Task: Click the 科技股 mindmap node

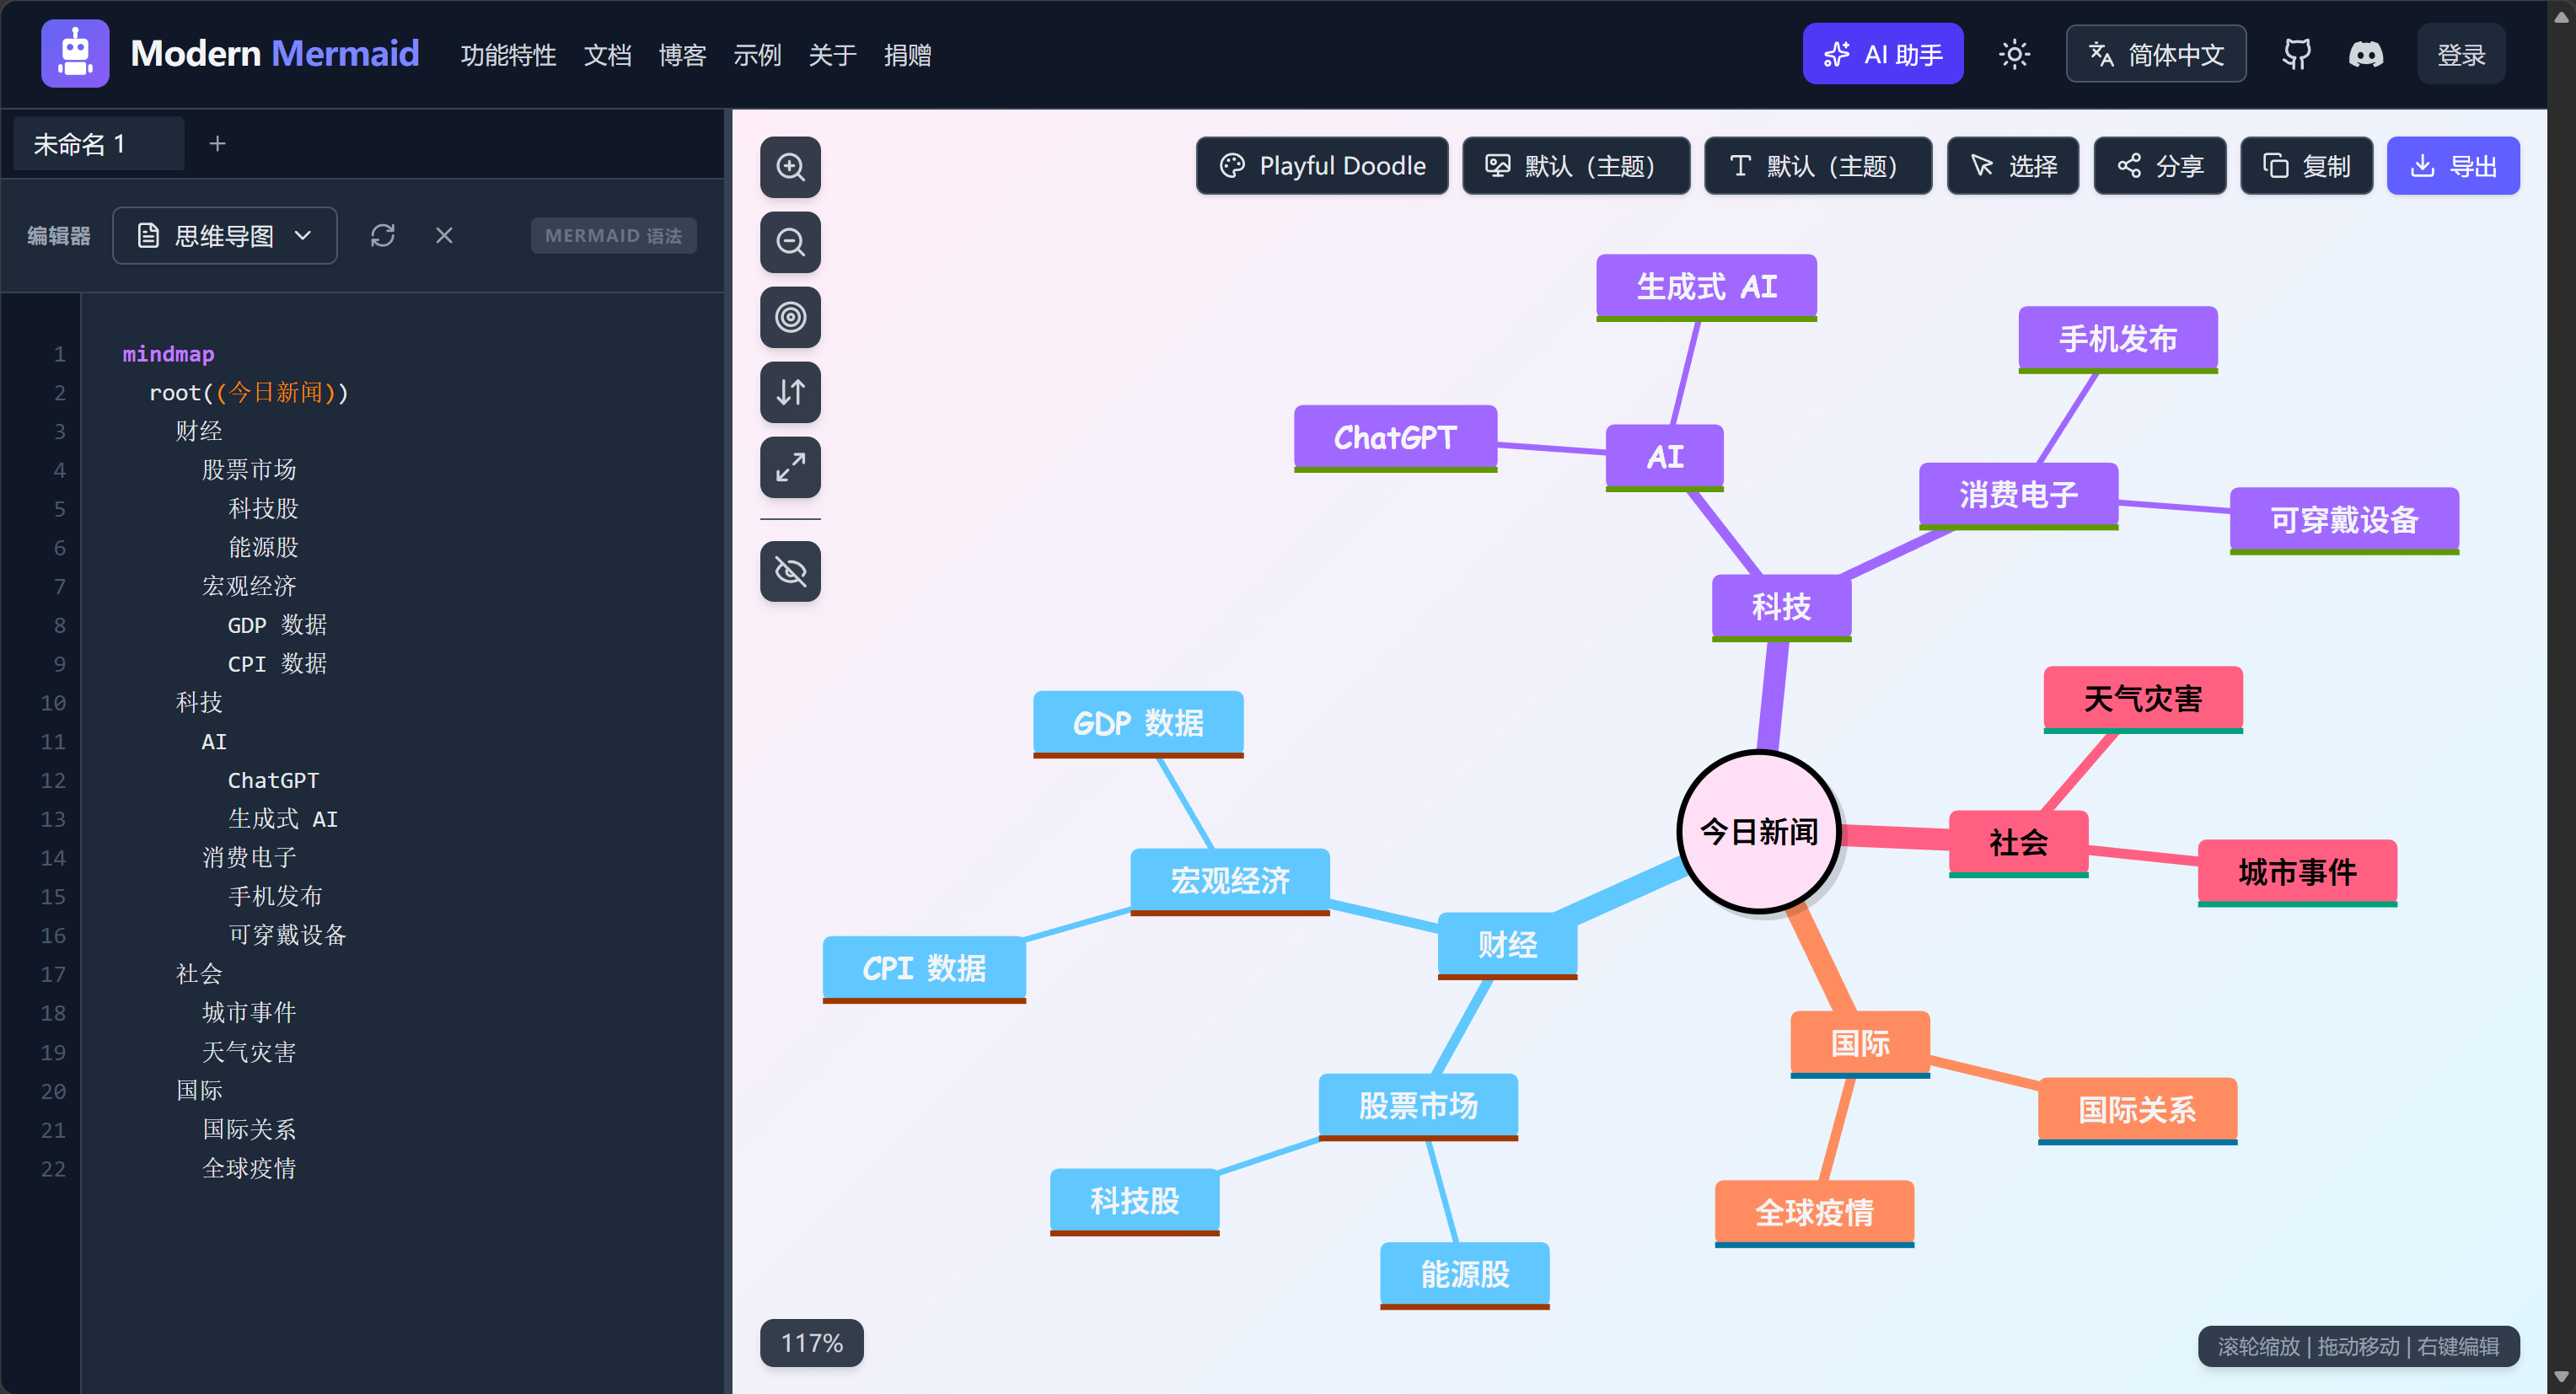Action: [1134, 1201]
